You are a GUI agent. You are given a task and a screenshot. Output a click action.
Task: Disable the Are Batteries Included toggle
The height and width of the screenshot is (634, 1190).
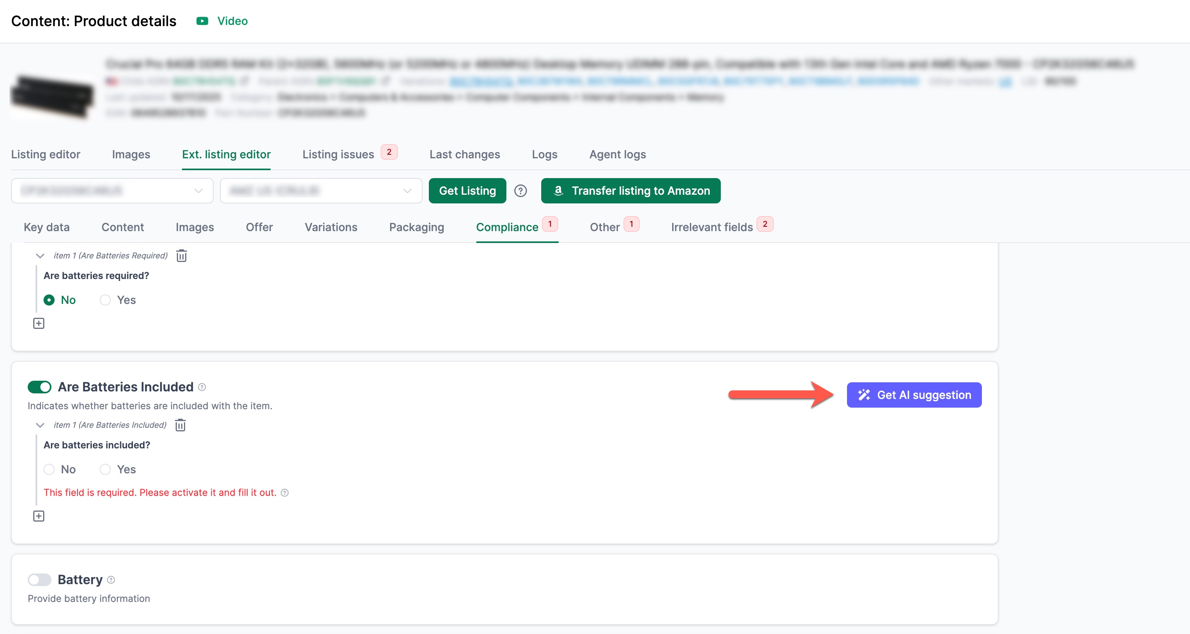pos(39,387)
